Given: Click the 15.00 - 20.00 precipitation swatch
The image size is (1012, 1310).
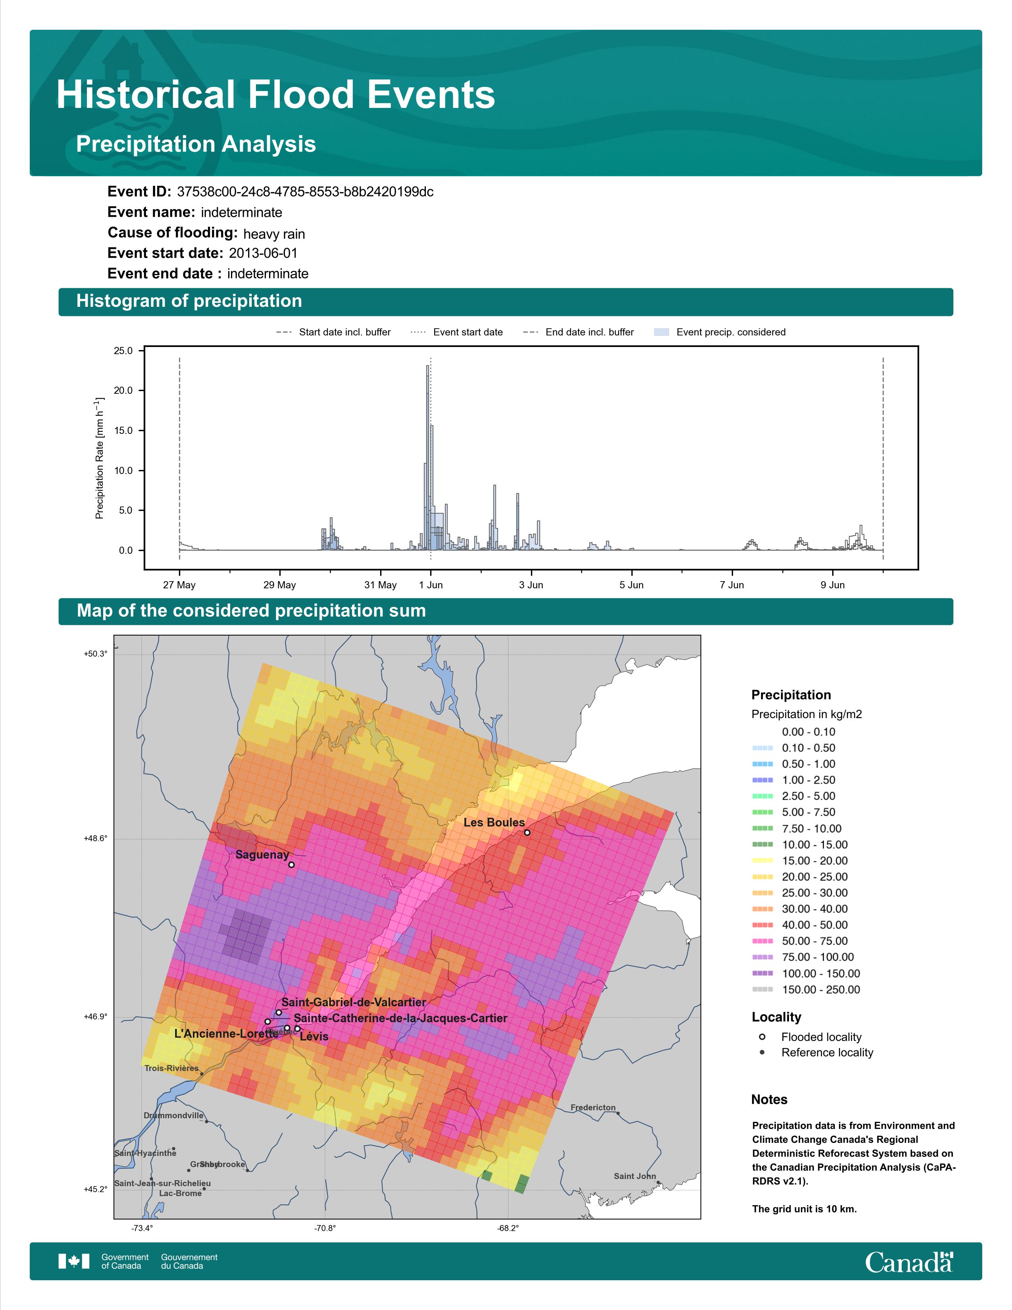Looking at the screenshot, I should tap(762, 861).
